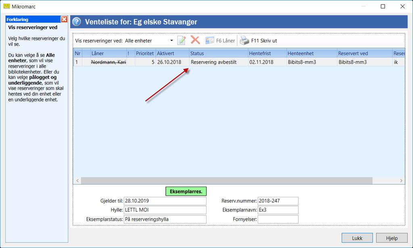Sort by the Reservert ved column header
This screenshot has width=413, height=248.
coord(365,53)
